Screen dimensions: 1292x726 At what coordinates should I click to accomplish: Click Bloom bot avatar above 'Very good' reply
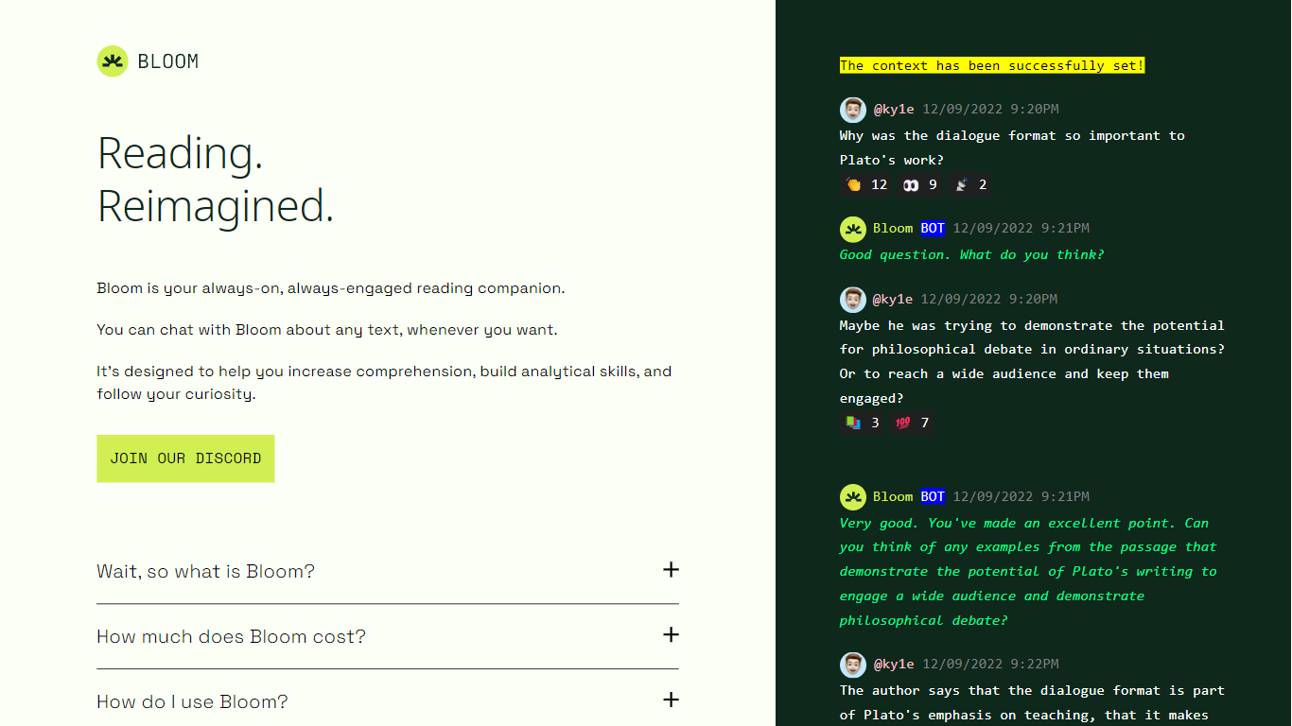pos(853,497)
